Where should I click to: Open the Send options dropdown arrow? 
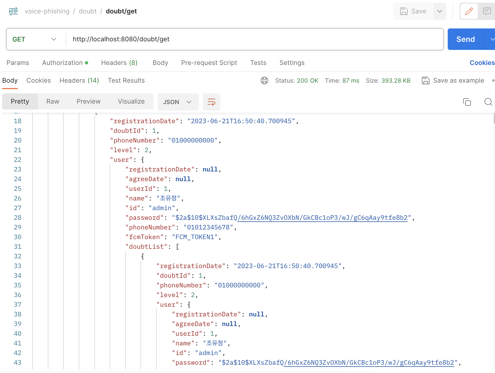point(491,39)
